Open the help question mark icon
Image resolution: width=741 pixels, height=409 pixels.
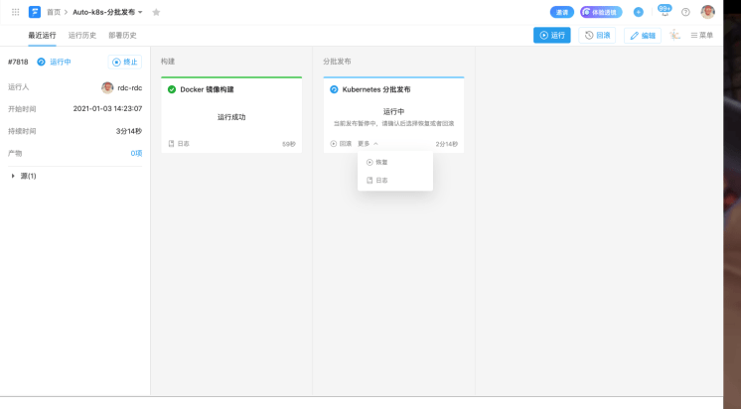click(x=685, y=12)
